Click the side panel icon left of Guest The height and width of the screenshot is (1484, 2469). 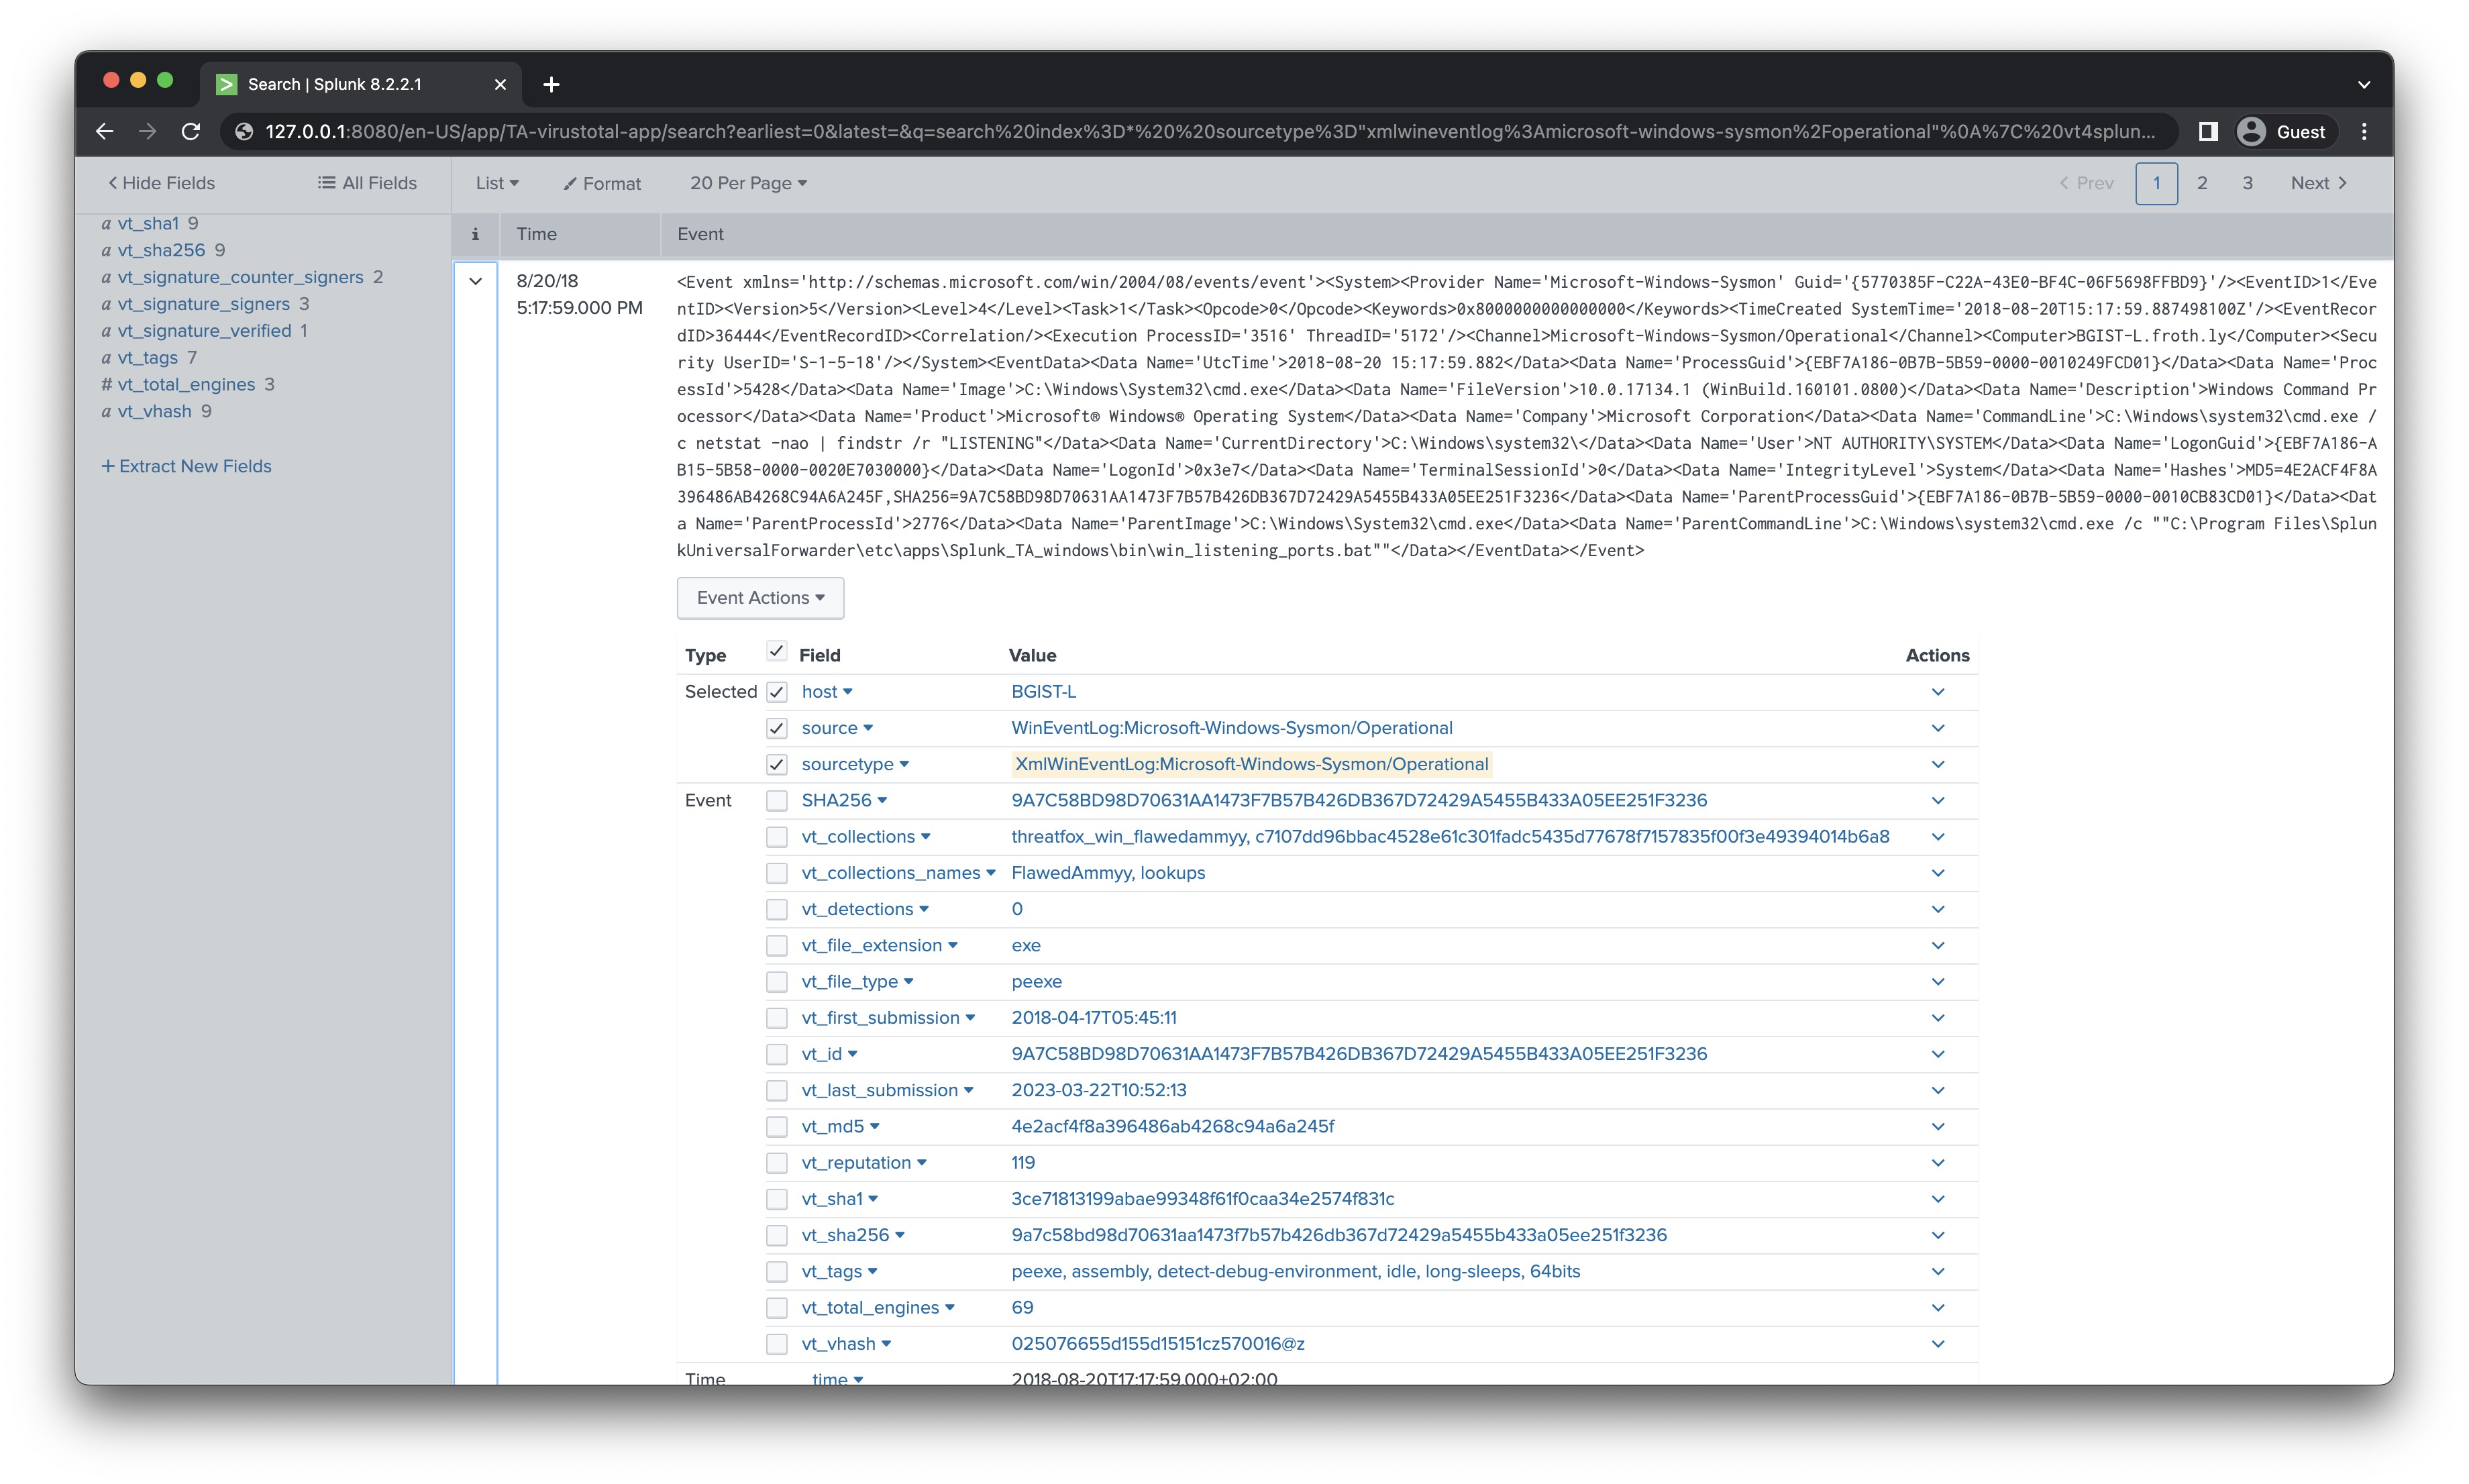(2209, 131)
